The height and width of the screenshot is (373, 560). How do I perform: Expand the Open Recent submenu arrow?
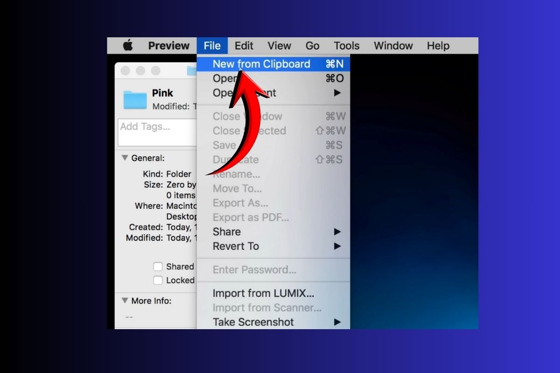point(337,93)
